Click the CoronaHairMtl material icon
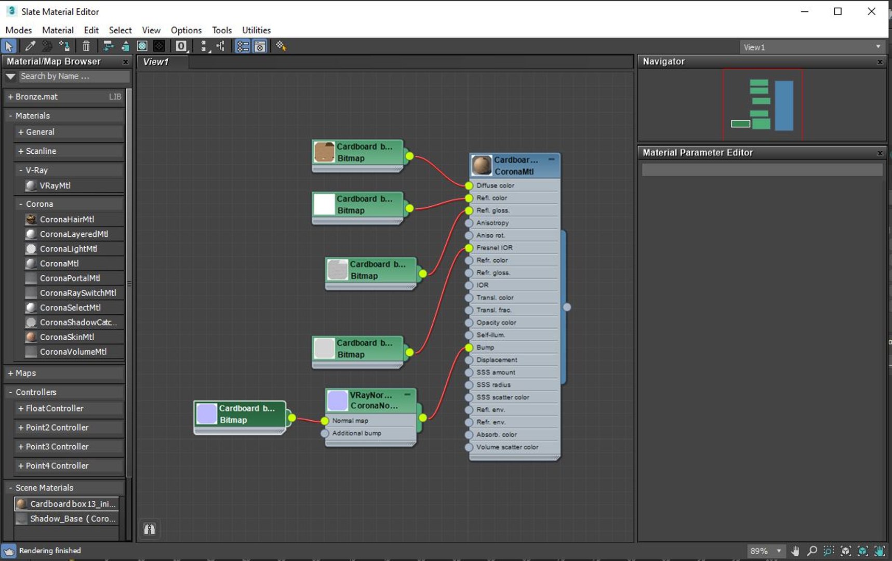 [x=31, y=219]
